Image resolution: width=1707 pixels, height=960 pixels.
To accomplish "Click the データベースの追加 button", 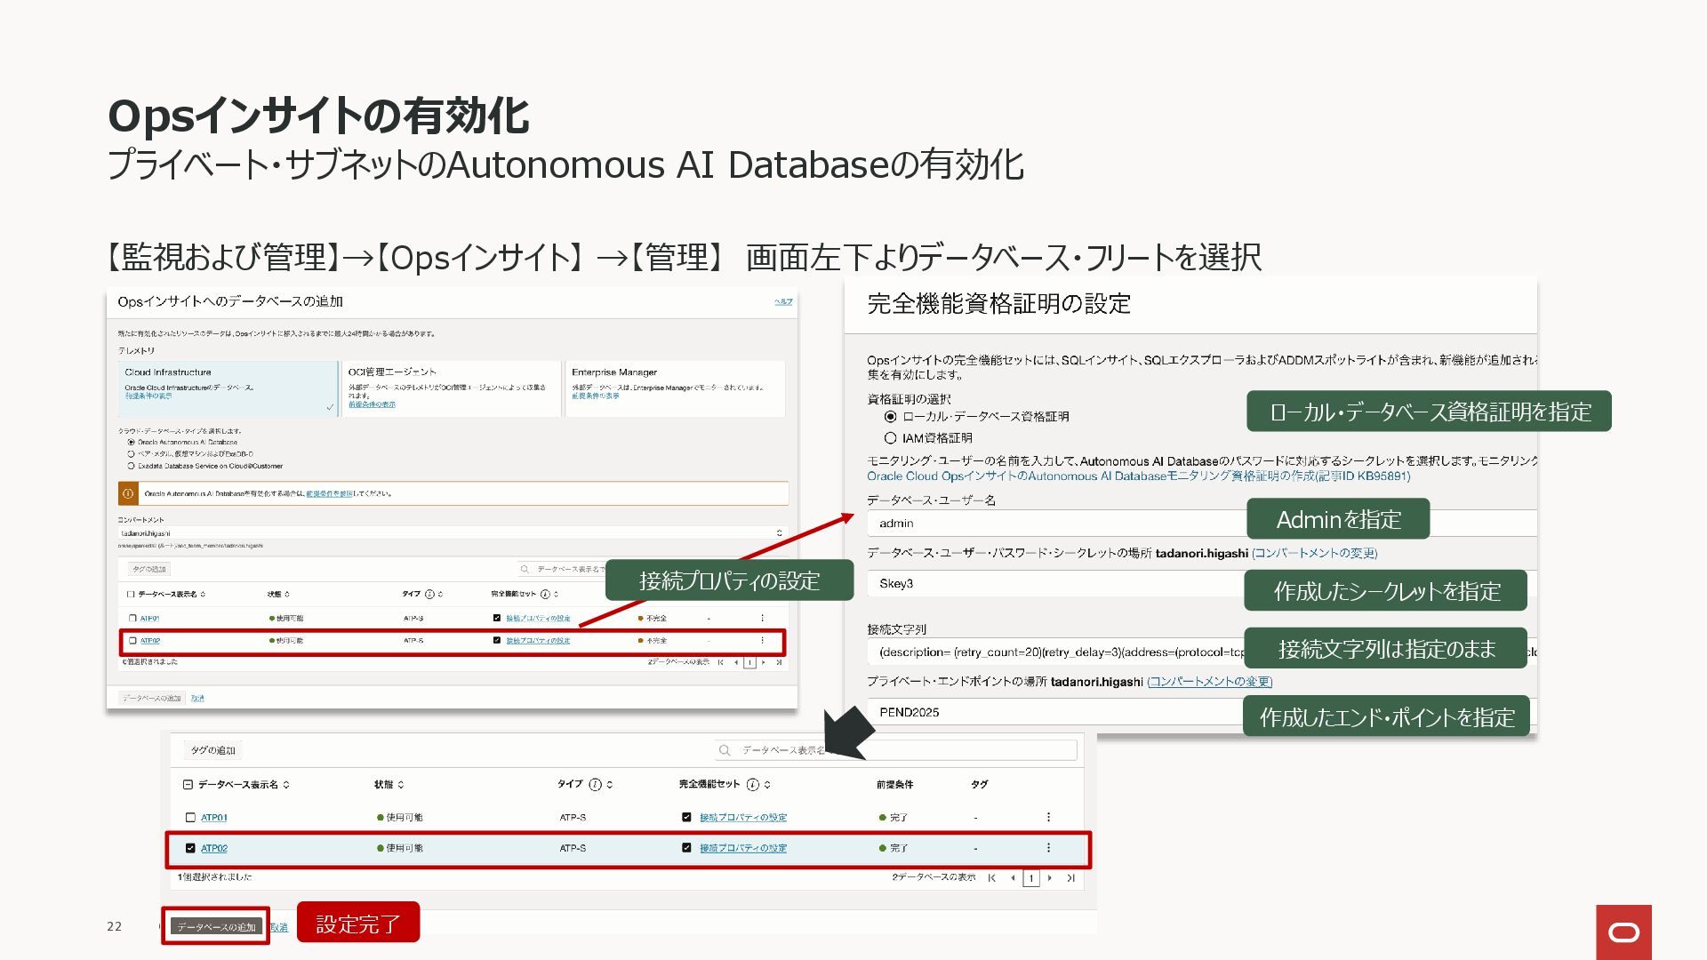I will pos(216,926).
